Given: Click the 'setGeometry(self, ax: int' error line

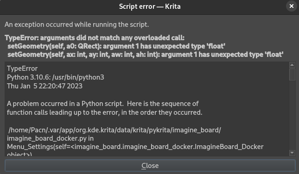Looking at the screenshot, I should coord(145,55).
